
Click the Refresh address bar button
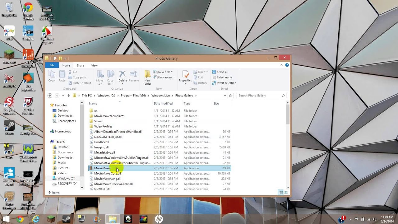click(230, 96)
